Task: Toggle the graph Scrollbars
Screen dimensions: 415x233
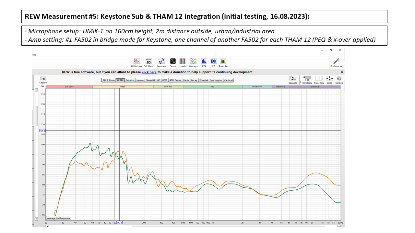Action: tap(307, 80)
